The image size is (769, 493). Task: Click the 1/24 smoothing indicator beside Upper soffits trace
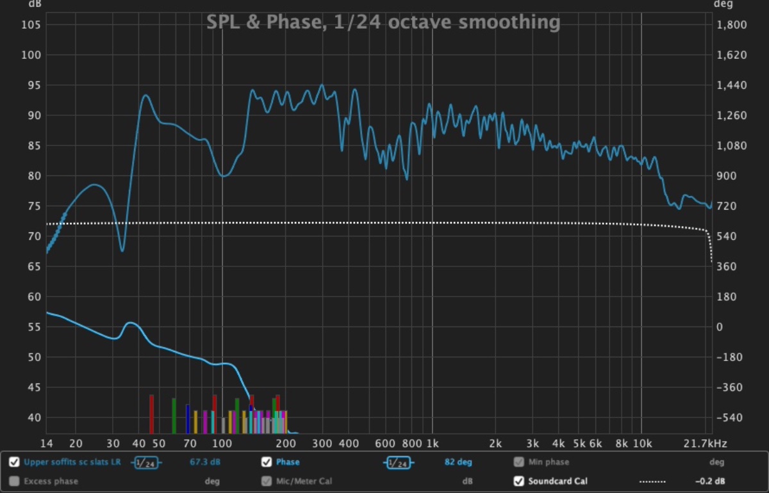[x=146, y=462]
